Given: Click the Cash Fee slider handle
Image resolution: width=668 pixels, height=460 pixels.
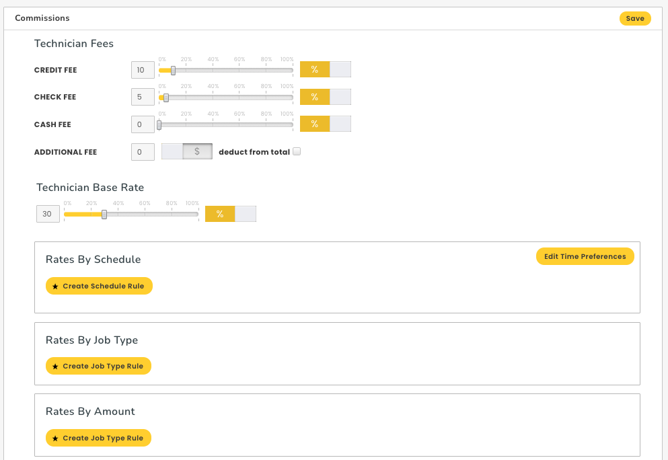Looking at the screenshot, I should click(159, 124).
